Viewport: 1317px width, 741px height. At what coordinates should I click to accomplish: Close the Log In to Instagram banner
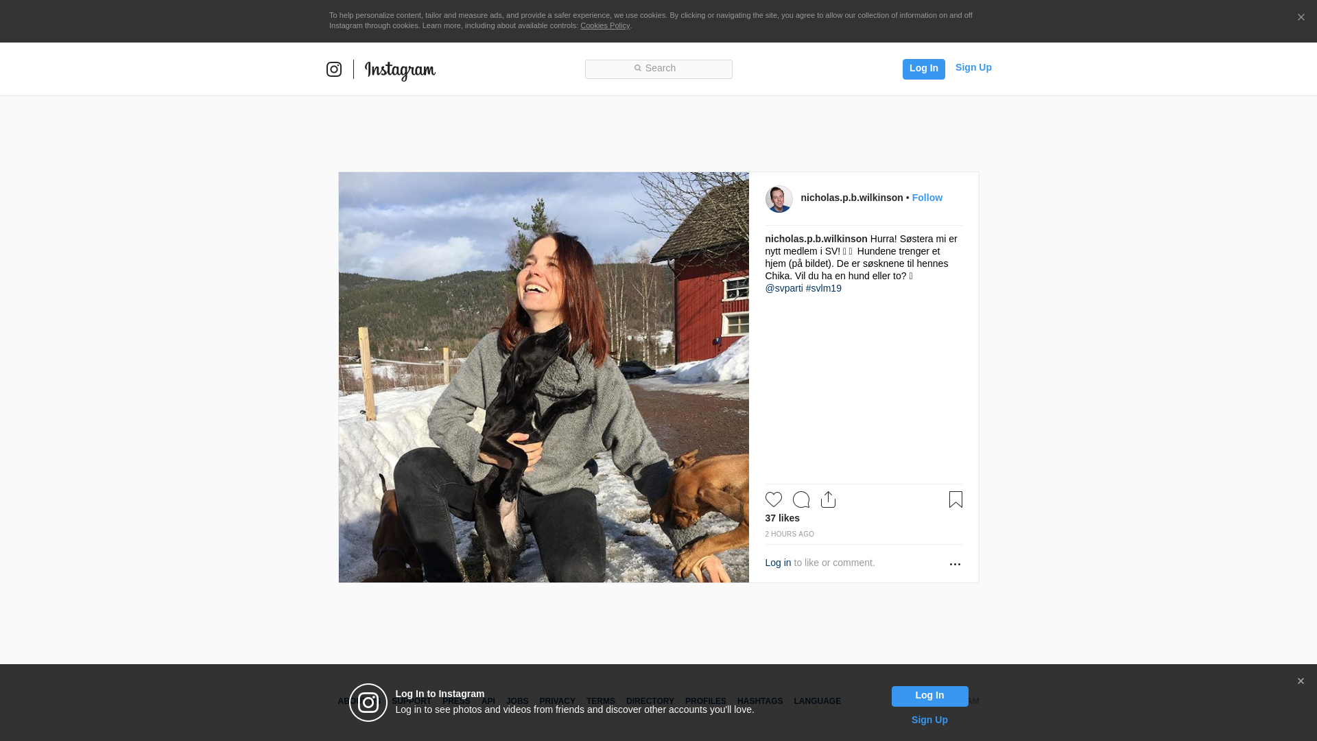[1301, 681]
